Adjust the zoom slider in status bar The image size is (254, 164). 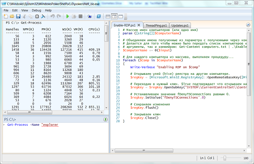(x=225, y=158)
